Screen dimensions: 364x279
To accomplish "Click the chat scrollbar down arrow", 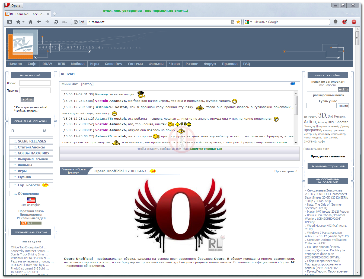I will tap(296, 142).
